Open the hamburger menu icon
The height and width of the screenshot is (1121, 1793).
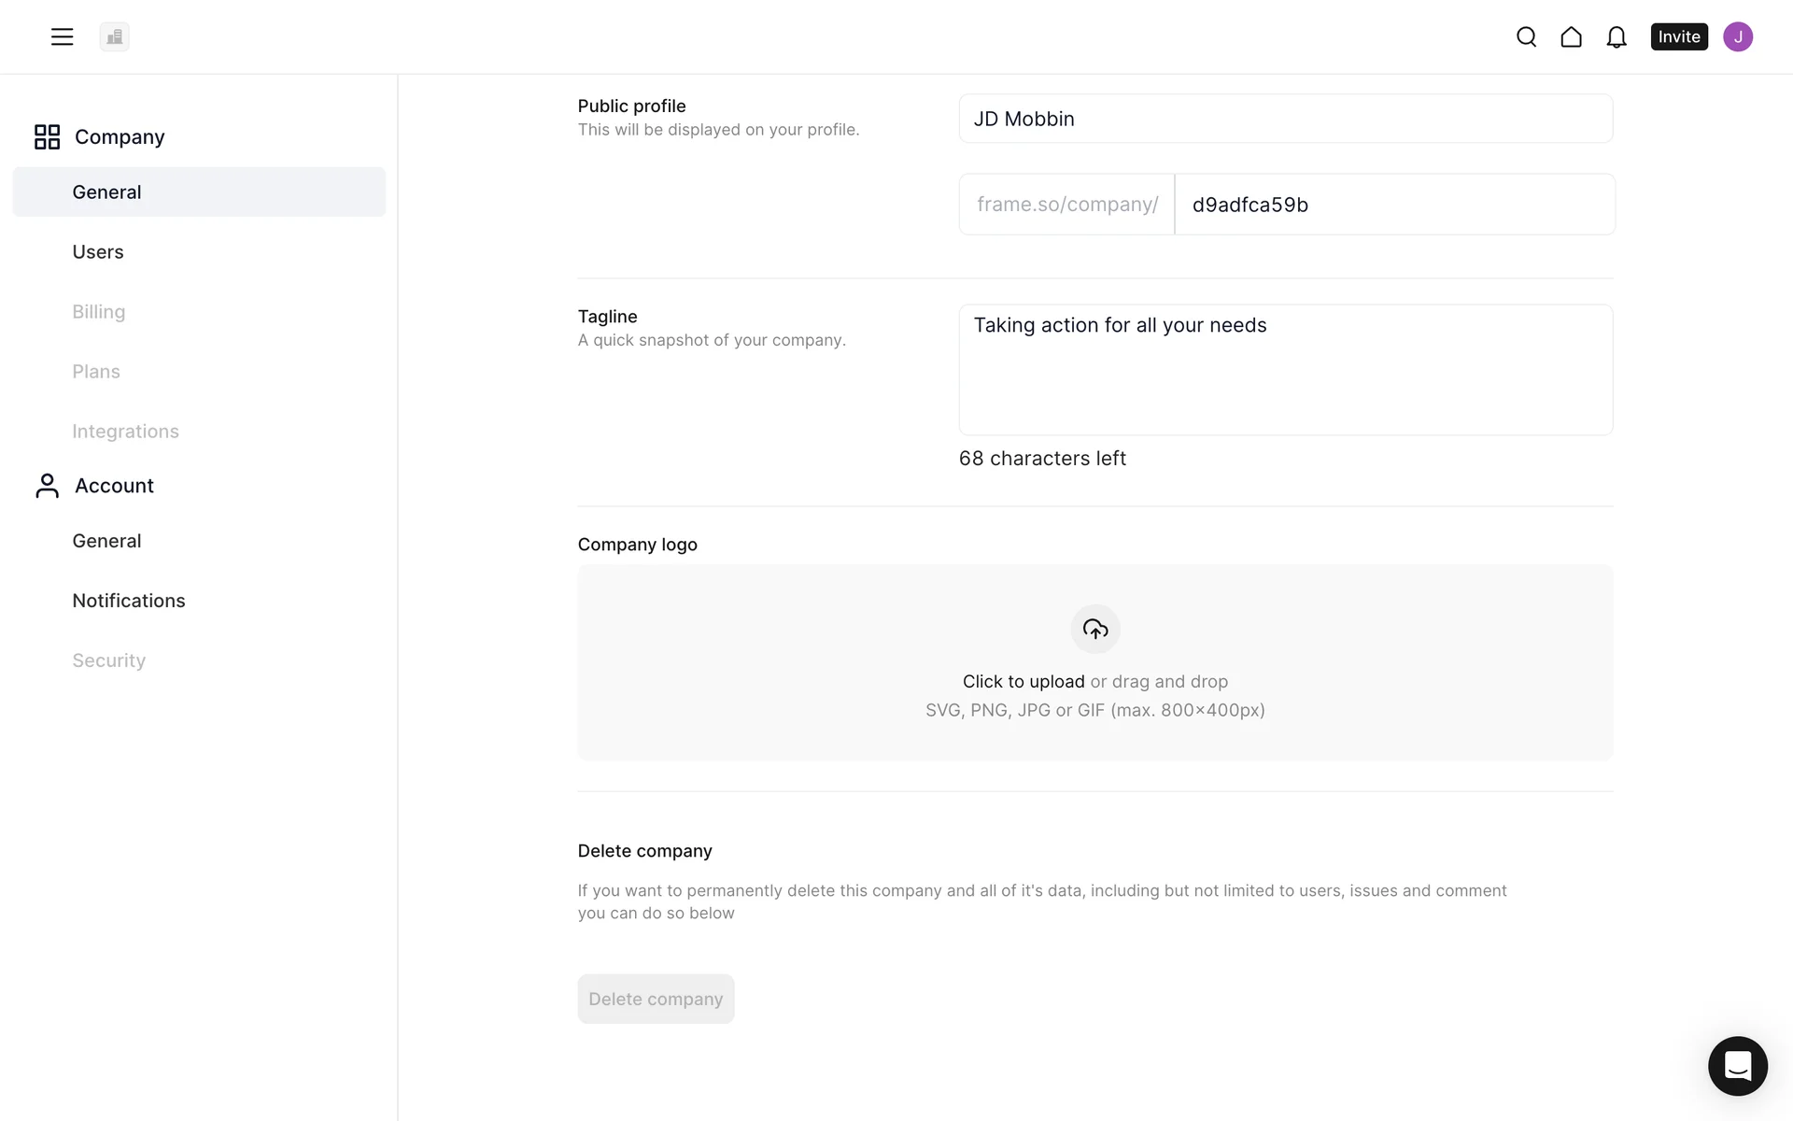[62, 36]
